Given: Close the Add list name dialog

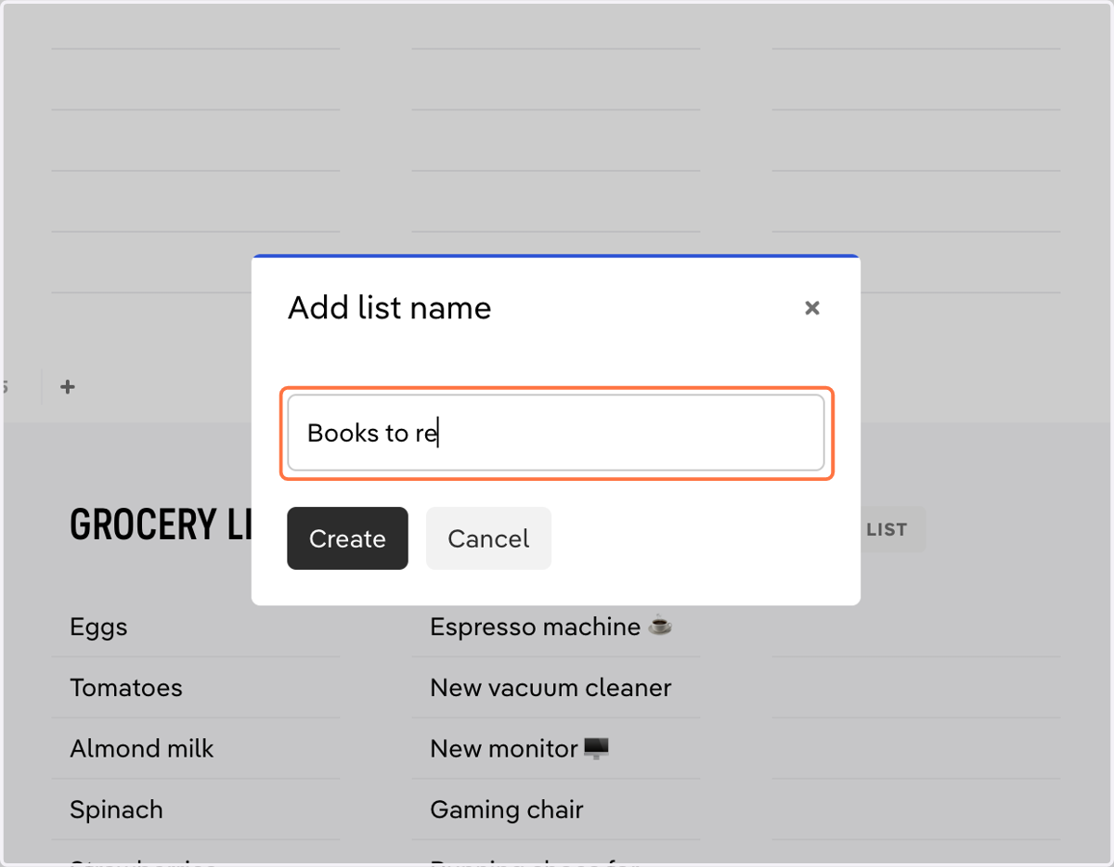Looking at the screenshot, I should (x=812, y=307).
